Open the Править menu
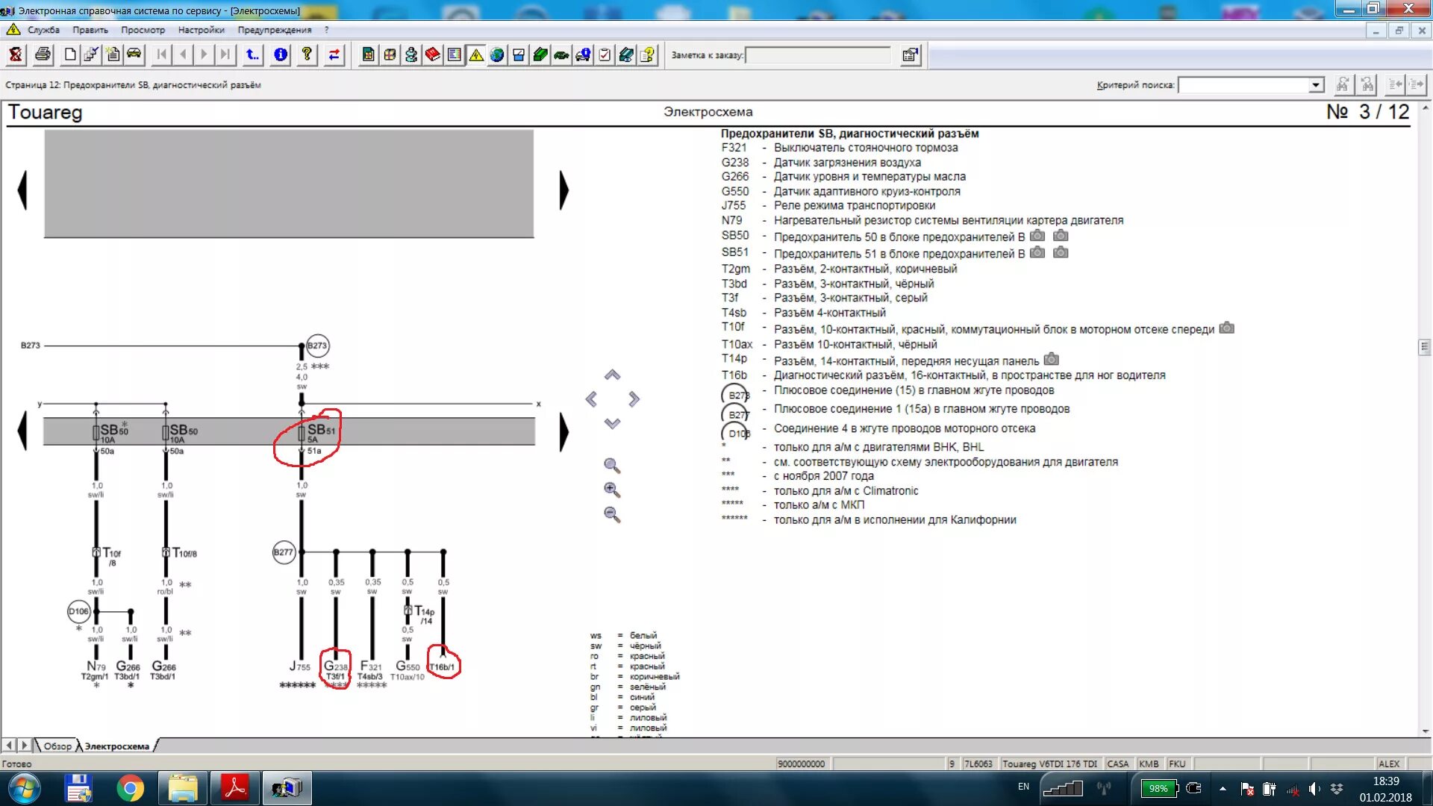1433x806 pixels. 90,30
